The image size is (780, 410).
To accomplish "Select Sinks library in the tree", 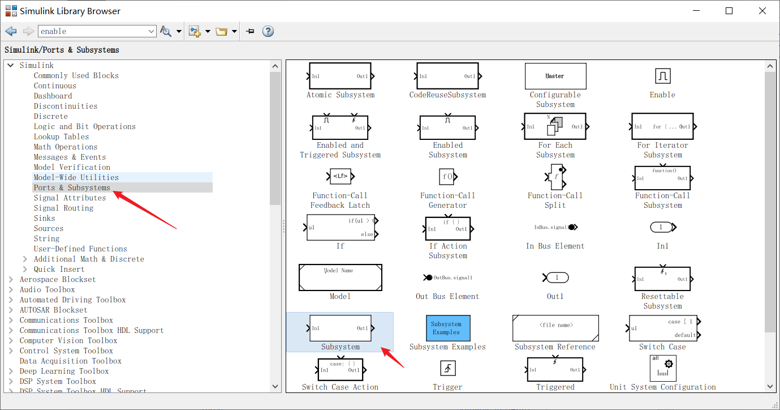I will (x=44, y=219).
